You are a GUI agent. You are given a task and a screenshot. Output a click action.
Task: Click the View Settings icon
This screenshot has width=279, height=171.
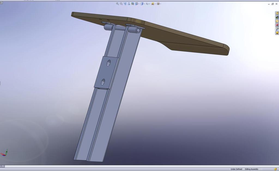tap(158, 4)
